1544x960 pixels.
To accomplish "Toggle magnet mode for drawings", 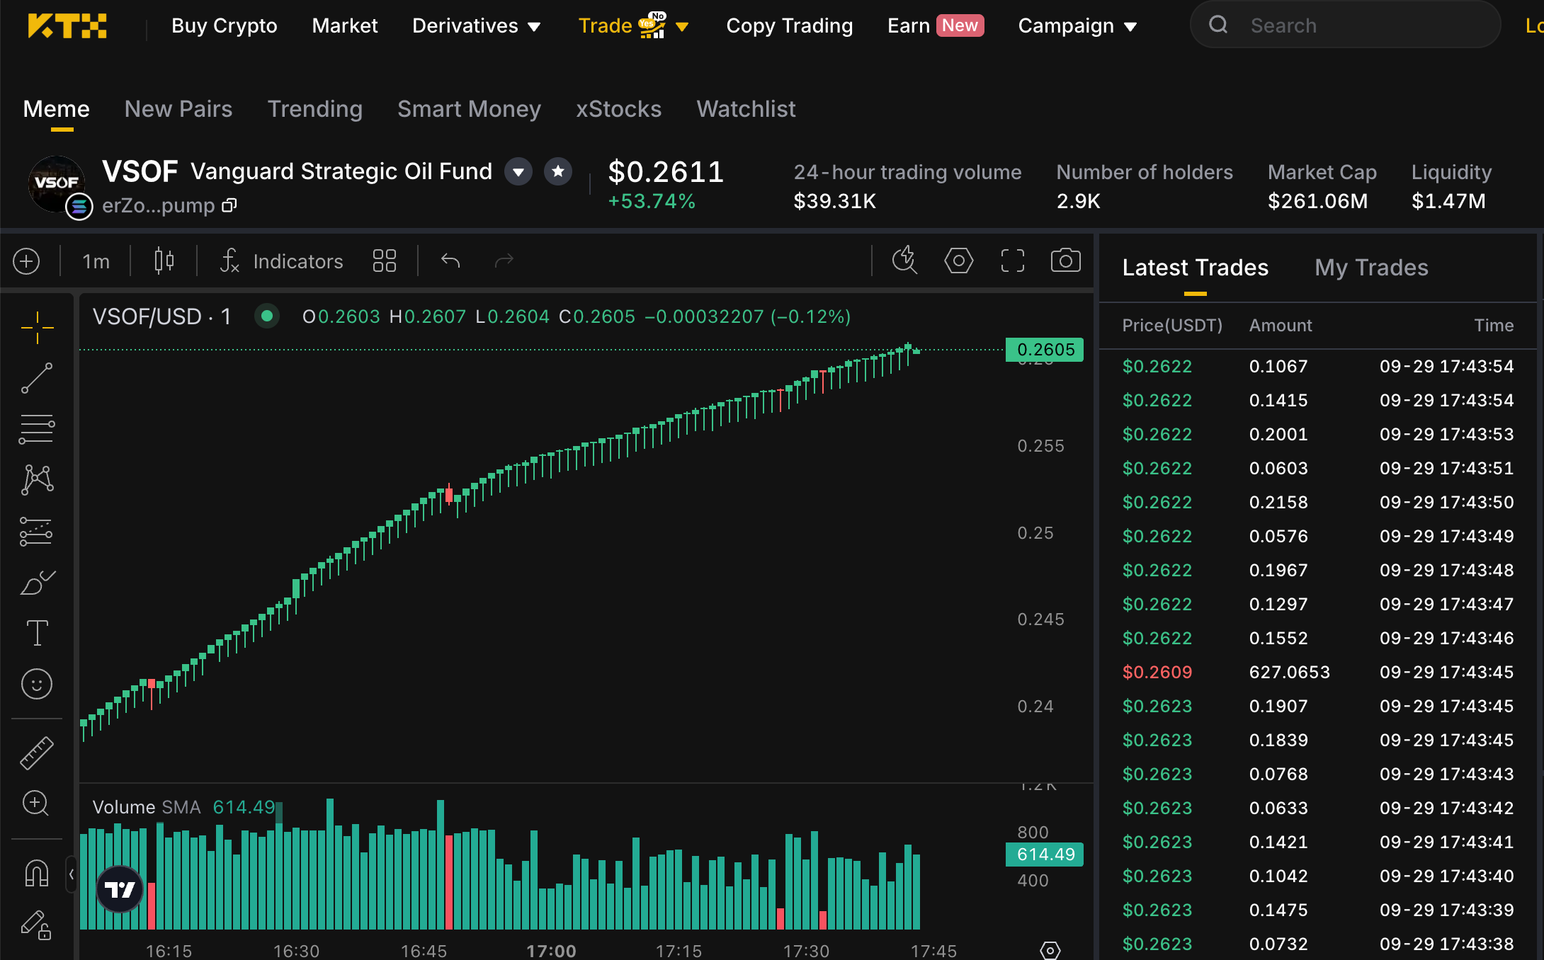I will 37,873.
